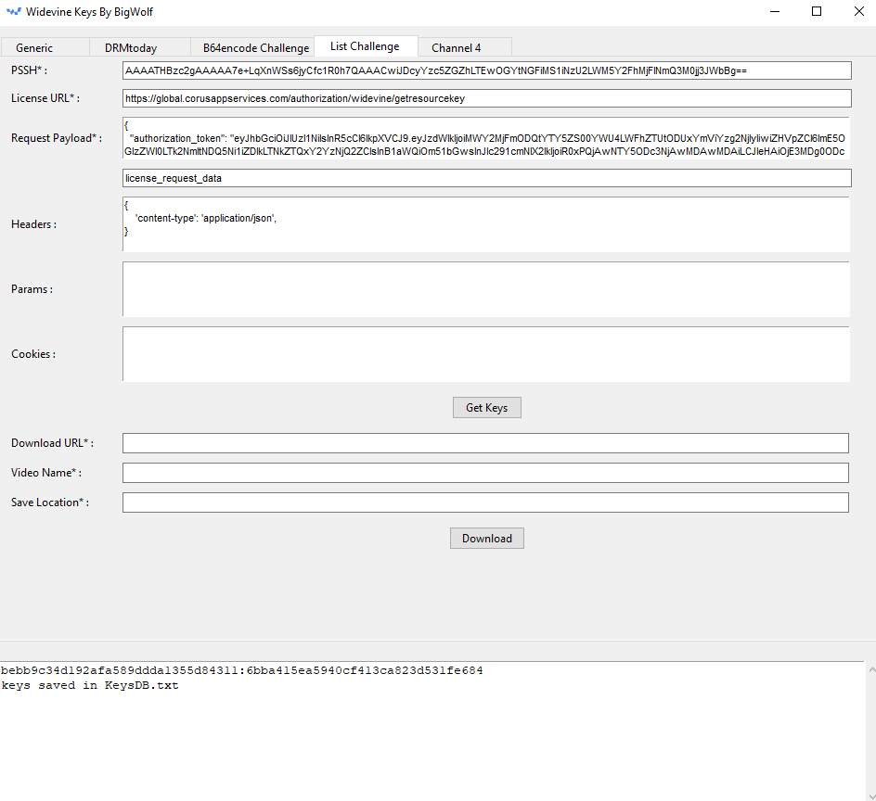Minimize the Widevine Keys window
The image size is (876, 801).
[774, 12]
